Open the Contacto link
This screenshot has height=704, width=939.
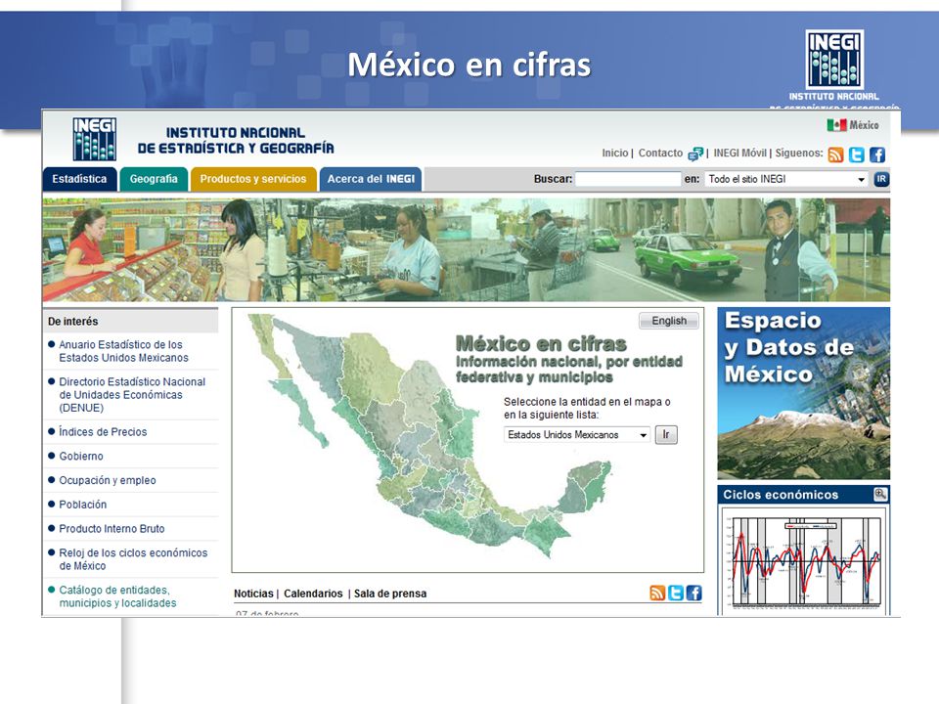pos(660,153)
